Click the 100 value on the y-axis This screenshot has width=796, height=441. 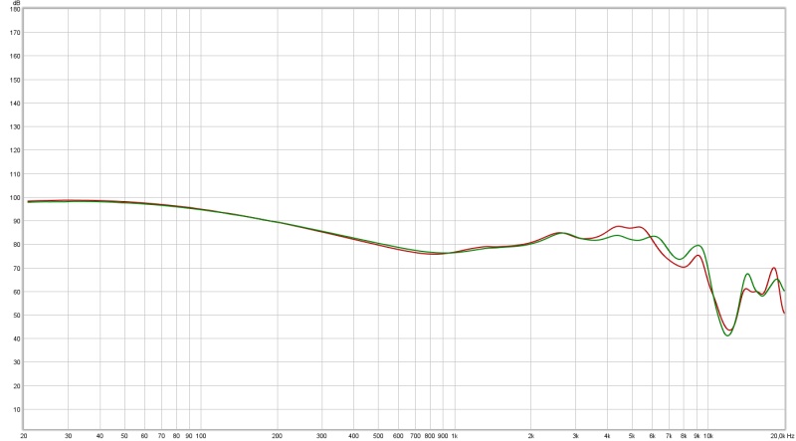click(x=14, y=197)
